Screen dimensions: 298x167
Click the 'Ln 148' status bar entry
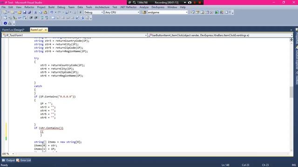point(225,165)
